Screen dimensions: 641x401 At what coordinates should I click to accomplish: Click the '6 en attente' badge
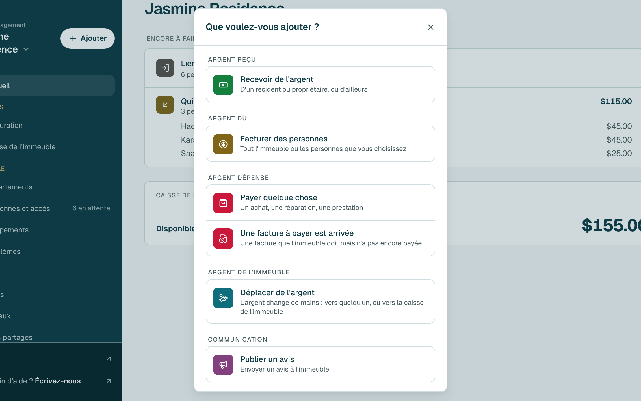91,208
